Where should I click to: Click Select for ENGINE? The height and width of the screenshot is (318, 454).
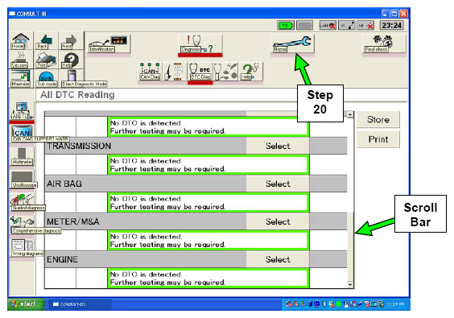point(278,259)
